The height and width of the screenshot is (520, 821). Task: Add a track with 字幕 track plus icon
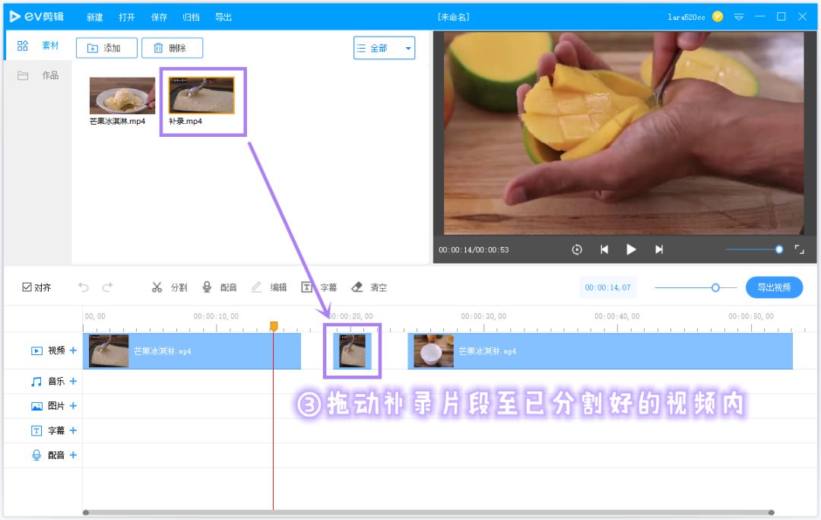click(73, 430)
